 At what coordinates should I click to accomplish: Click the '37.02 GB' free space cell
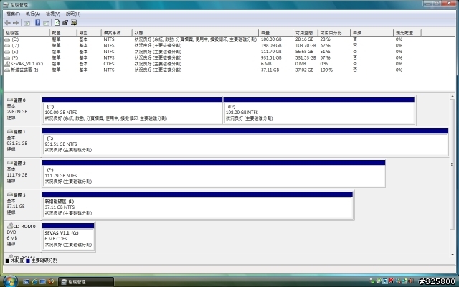click(304, 70)
